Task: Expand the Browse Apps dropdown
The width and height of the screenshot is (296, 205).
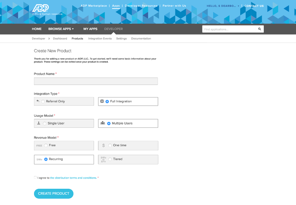Action: point(61,29)
